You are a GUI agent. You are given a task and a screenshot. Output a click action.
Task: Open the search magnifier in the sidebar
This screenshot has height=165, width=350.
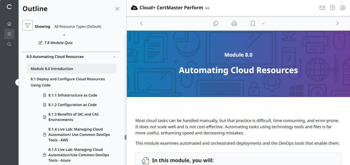[x=9, y=44]
